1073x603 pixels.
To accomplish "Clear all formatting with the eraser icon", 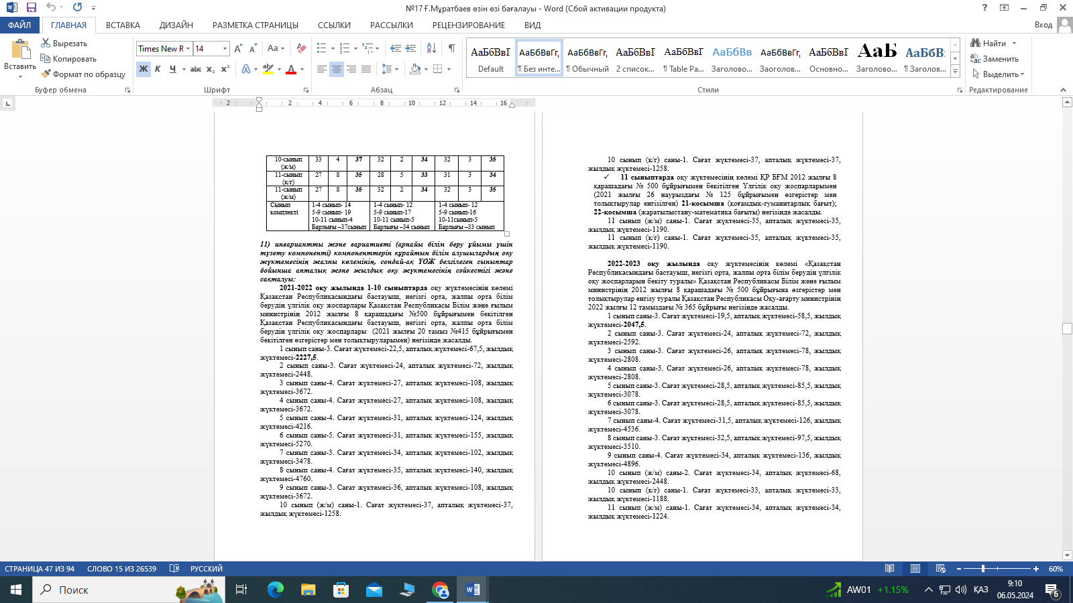I will pyautogui.click(x=301, y=48).
